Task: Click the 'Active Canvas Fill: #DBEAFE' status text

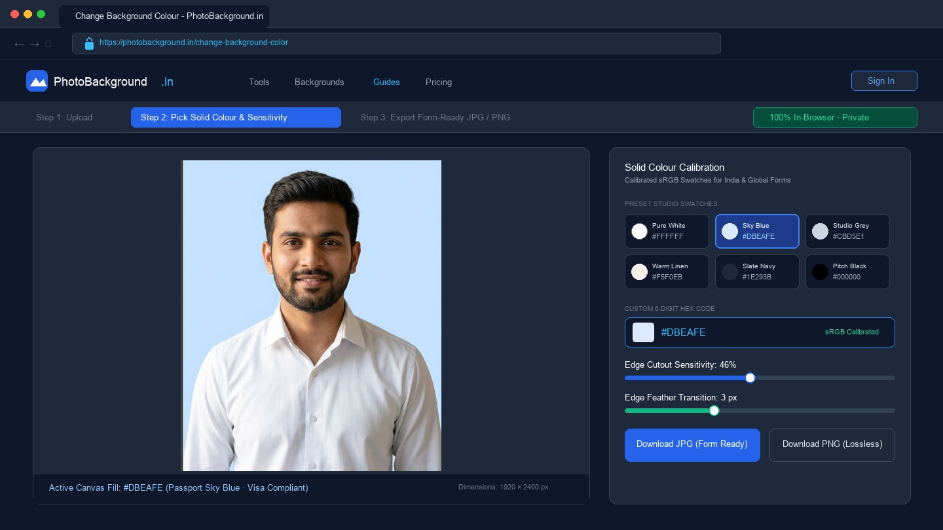Action: tap(178, 487)
